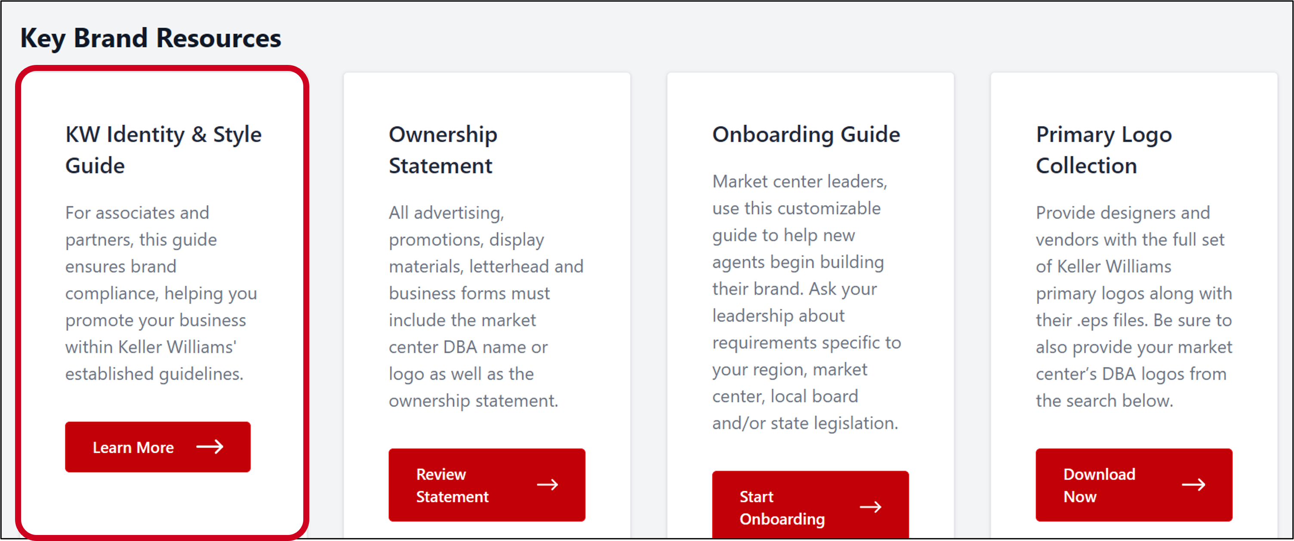
Task: Click the 'Market center leaders' description paragraph
Action: coord(806,302)
